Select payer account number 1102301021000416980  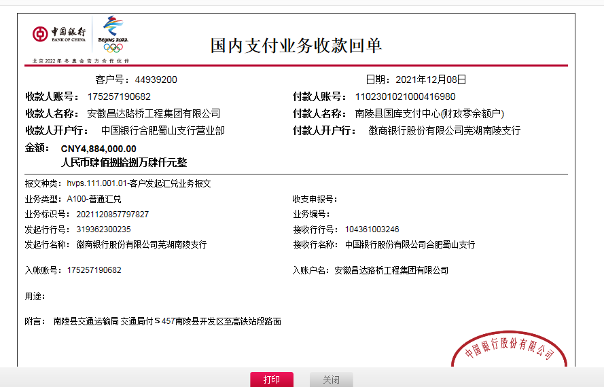[x=404, y=96]
